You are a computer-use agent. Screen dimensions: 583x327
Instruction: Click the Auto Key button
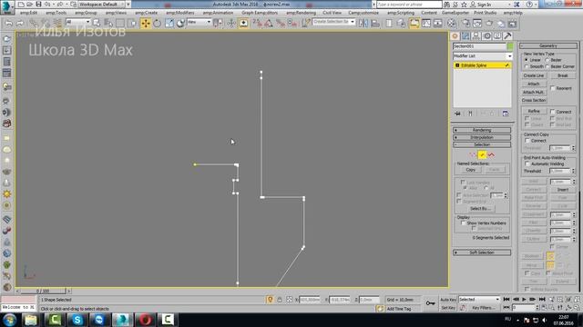tap(448, 300)
